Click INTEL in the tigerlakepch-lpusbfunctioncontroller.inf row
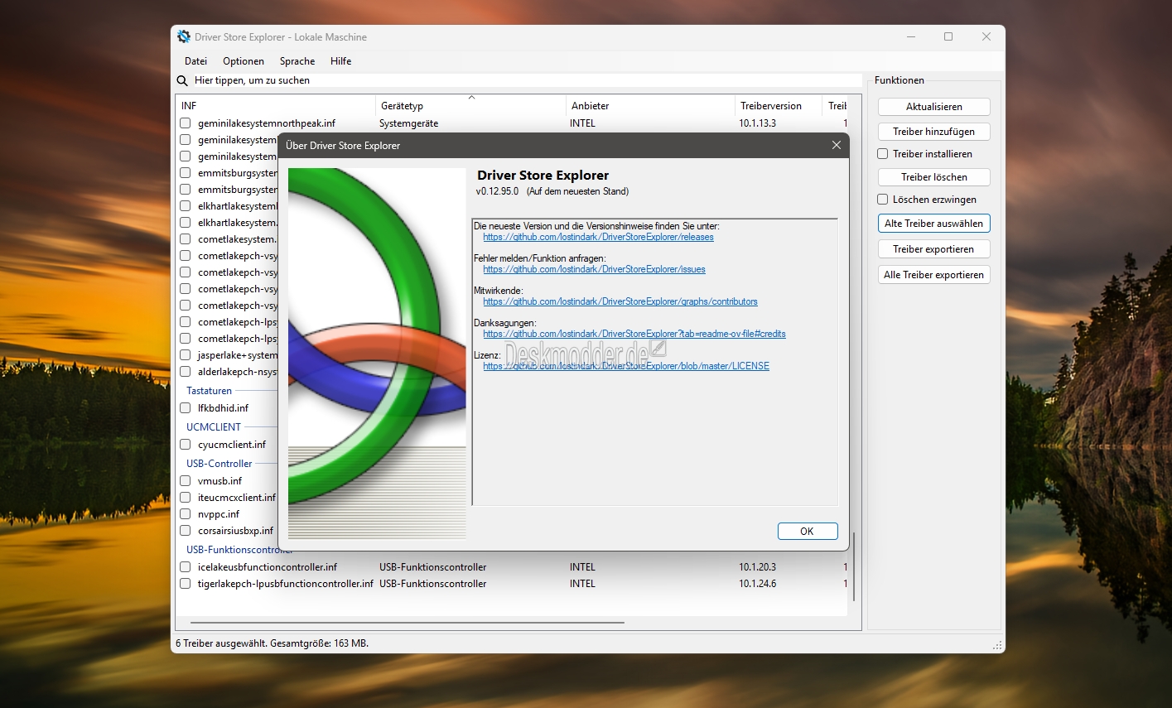The image size is (1172, 708). (582, 584)
